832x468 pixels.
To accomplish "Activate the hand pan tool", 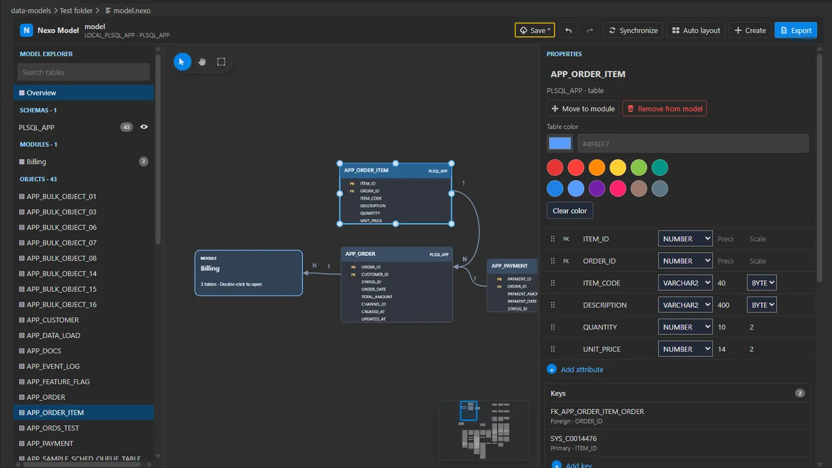I will (x=202, y=62).
